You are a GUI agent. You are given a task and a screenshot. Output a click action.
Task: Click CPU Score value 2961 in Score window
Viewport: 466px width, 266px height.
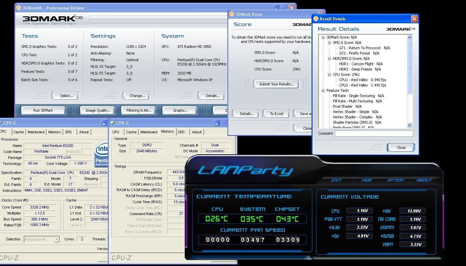(x=296, y=69)
